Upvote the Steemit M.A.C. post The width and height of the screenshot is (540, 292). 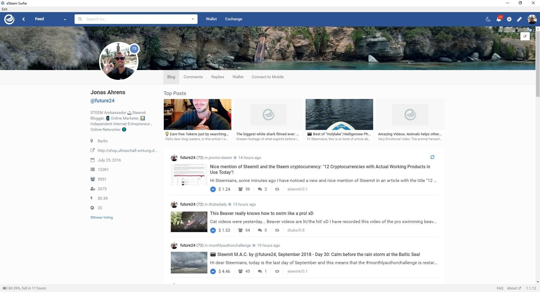coord(213,271)
